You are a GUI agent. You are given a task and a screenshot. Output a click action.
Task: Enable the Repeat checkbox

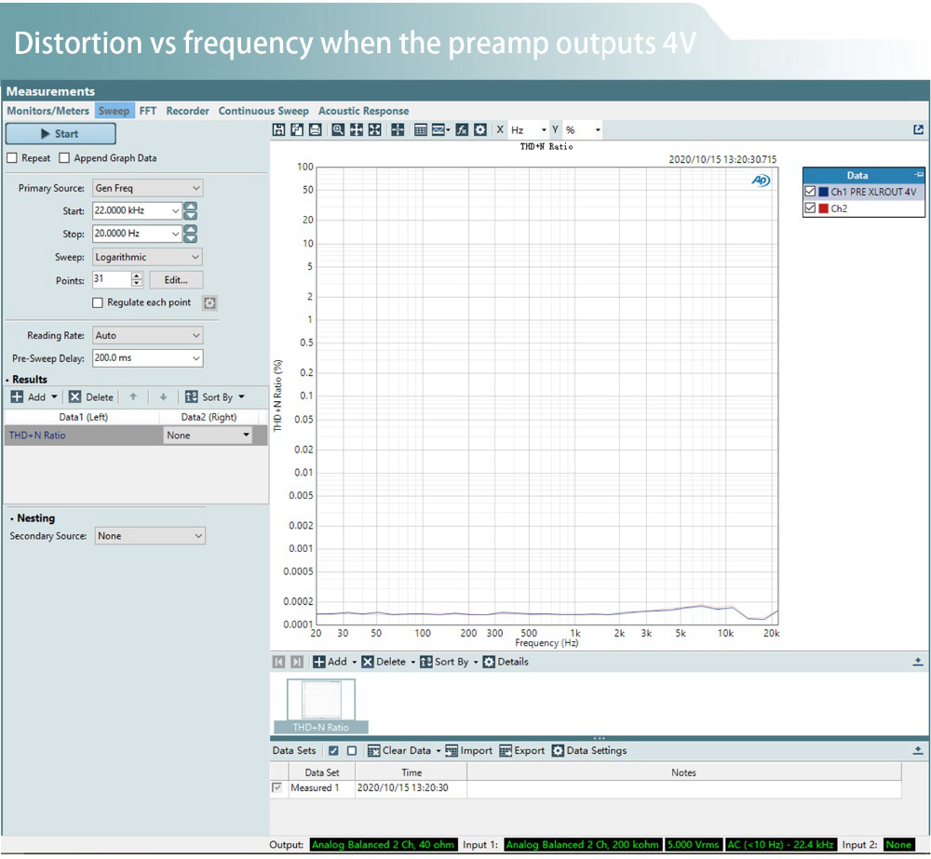click(12, 158)
